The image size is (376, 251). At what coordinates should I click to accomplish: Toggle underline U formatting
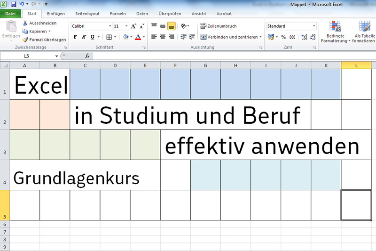92,37
